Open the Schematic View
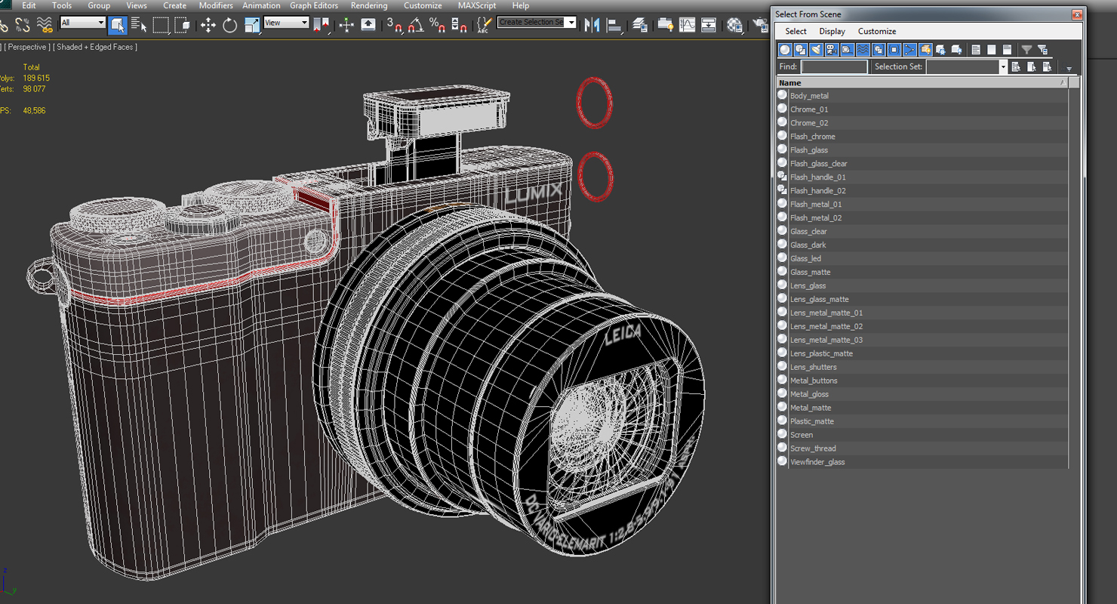1117x604 pixels. coord(709,25)
